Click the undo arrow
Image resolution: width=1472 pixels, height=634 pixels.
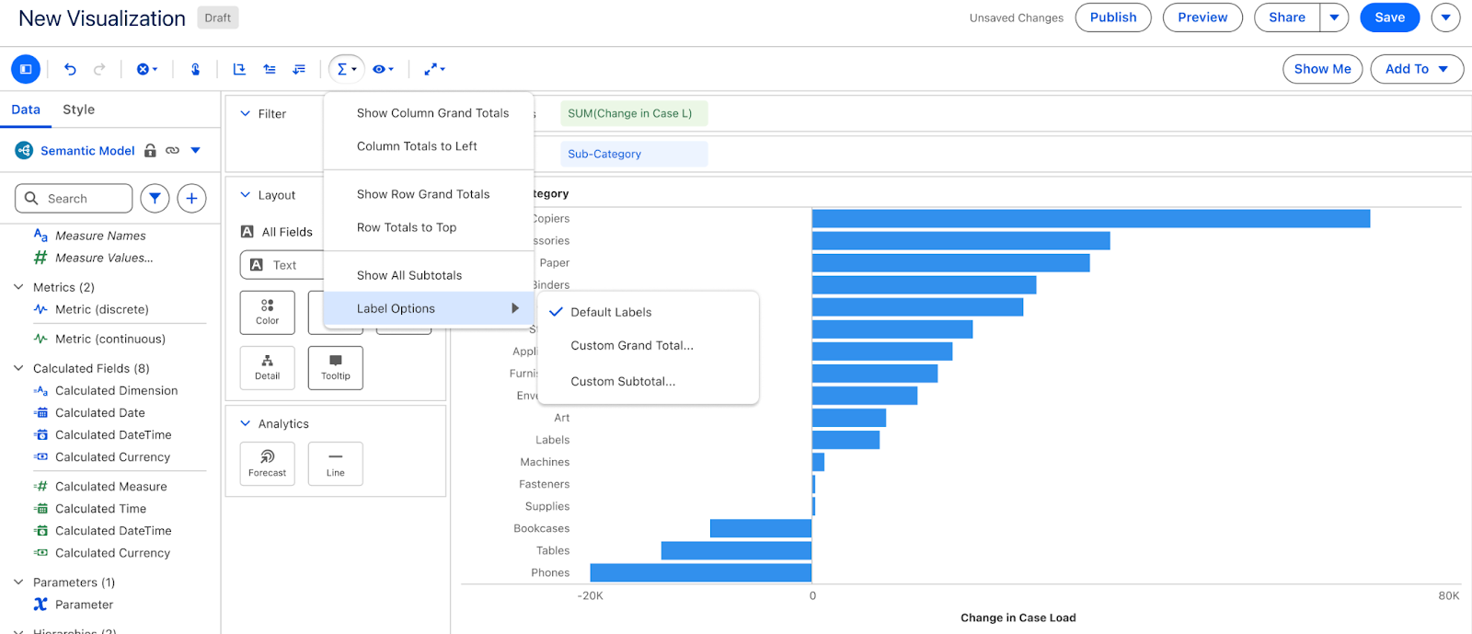coord(70,69)
